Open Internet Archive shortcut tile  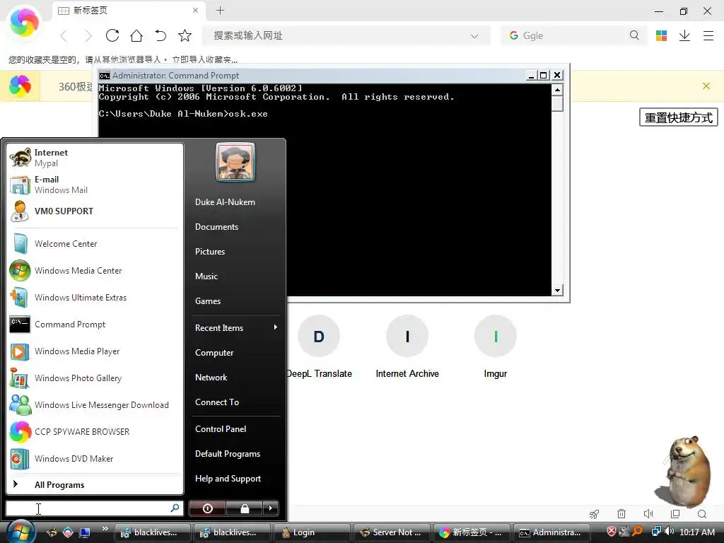click(x=407, y=346)
